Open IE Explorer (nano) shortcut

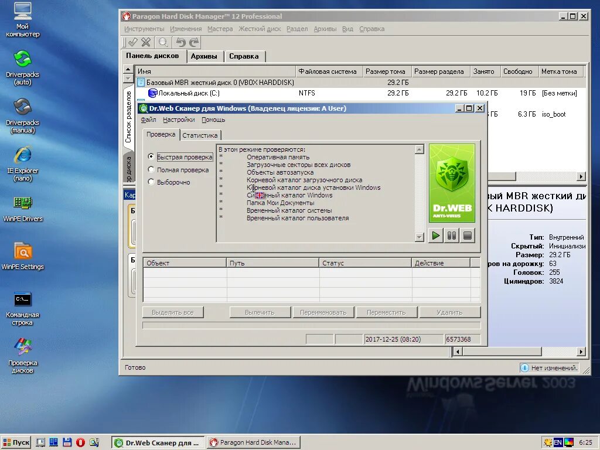click(23, 164)
